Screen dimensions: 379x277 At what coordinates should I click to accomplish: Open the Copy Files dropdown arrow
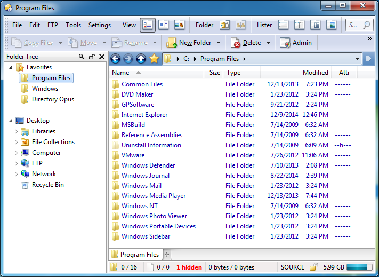click(60, 43)
